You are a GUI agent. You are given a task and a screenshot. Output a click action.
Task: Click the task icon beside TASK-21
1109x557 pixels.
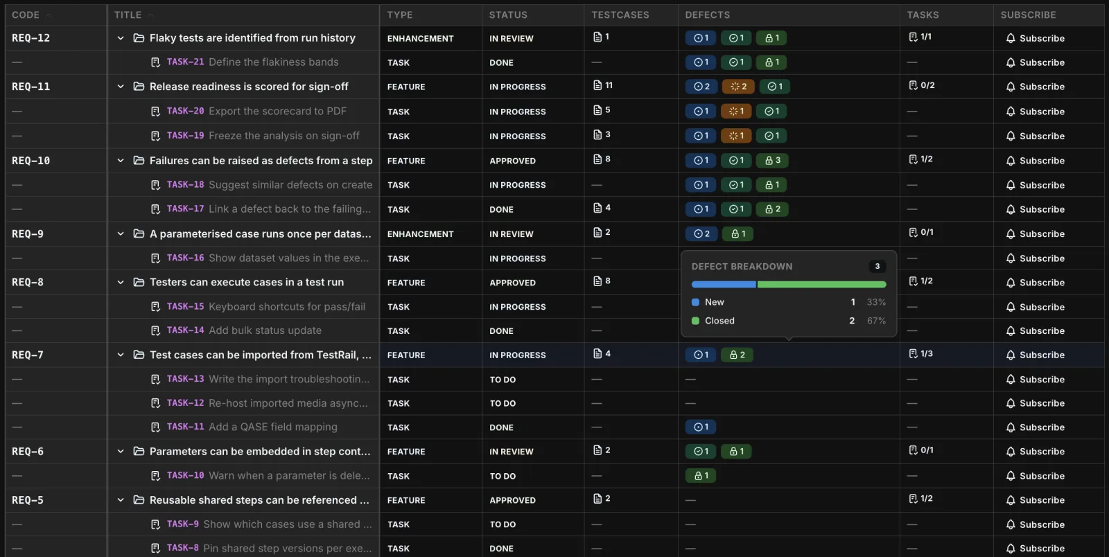click(x=155, y=62)
